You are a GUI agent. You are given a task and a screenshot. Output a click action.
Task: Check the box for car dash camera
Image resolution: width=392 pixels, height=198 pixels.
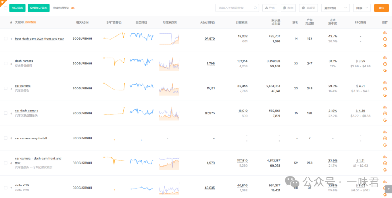click(x=5, y=113)
